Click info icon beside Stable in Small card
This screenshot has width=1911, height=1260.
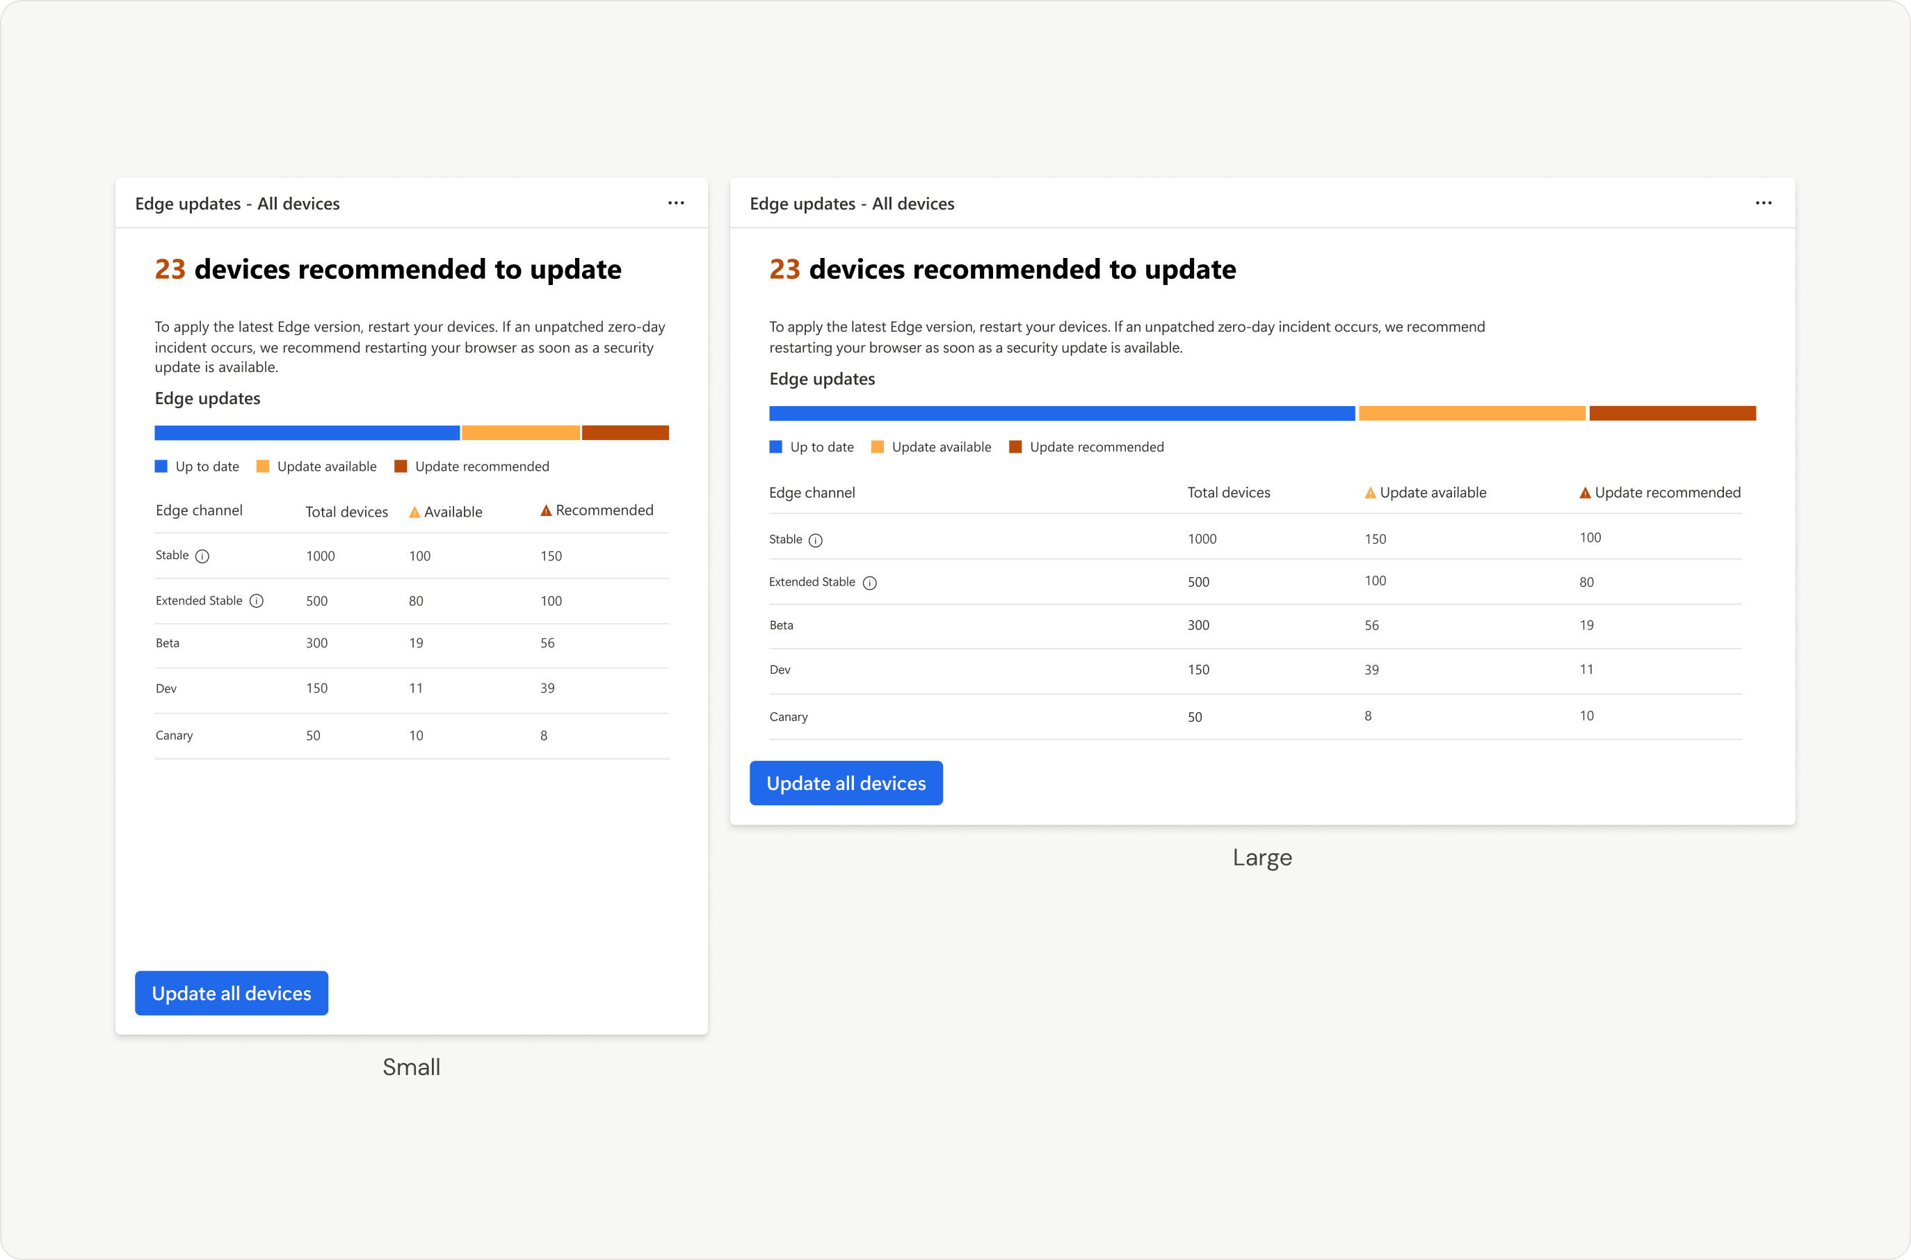tap(202, 556)
